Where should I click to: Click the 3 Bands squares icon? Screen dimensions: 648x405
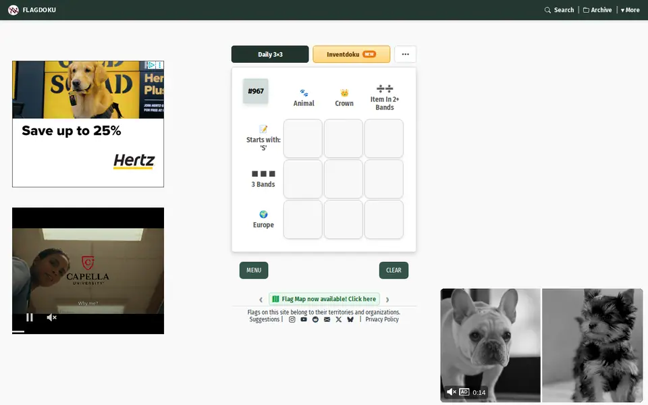coord(263,173)
